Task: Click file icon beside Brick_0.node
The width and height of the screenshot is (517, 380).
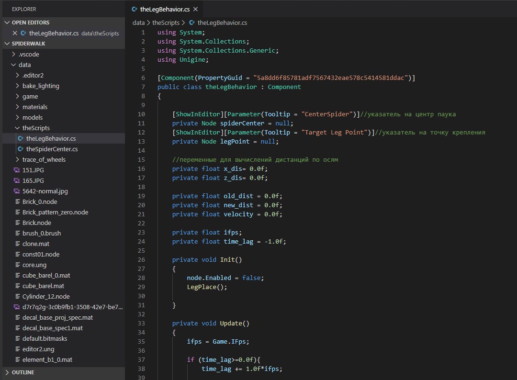Action: (x=17, y=202)
